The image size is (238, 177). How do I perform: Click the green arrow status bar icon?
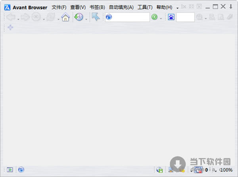10,169
